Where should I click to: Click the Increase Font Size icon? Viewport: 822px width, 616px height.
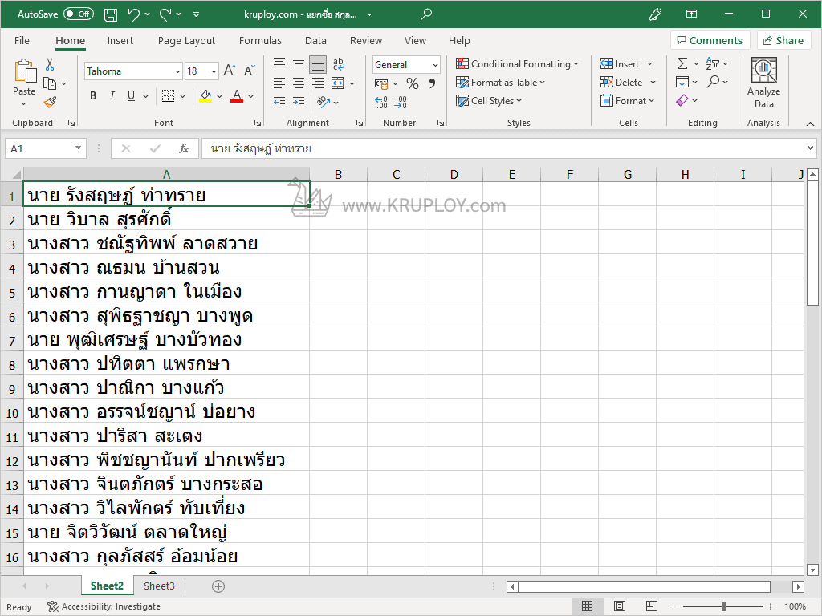(230, 71)
